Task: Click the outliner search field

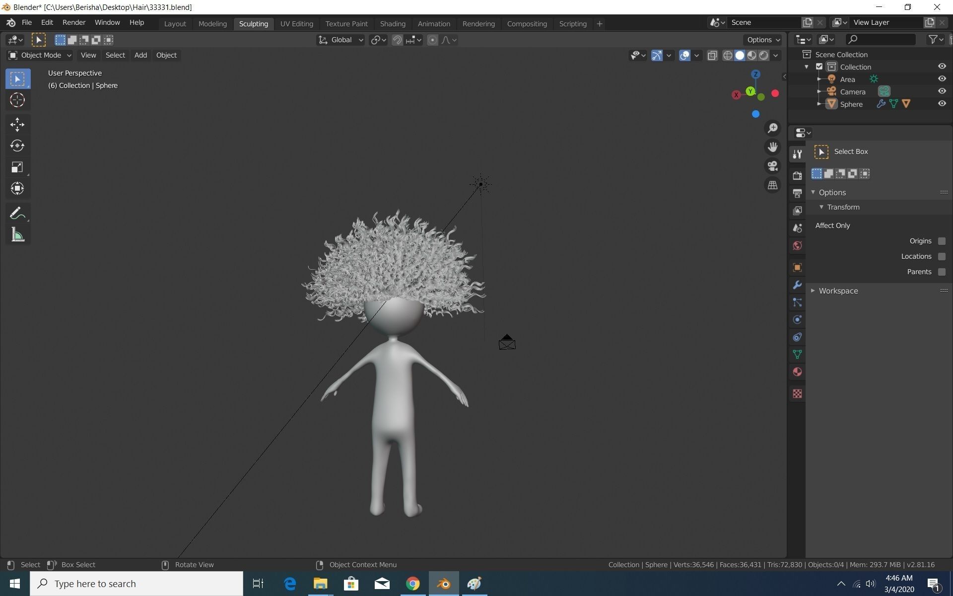Action: click(881, 39)
